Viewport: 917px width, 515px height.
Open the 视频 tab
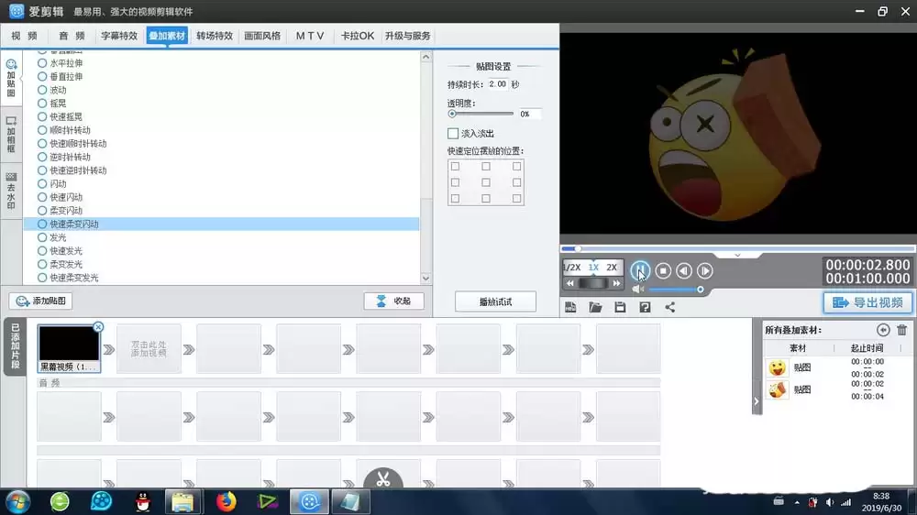pyautogui.click(x=24, y=36)
